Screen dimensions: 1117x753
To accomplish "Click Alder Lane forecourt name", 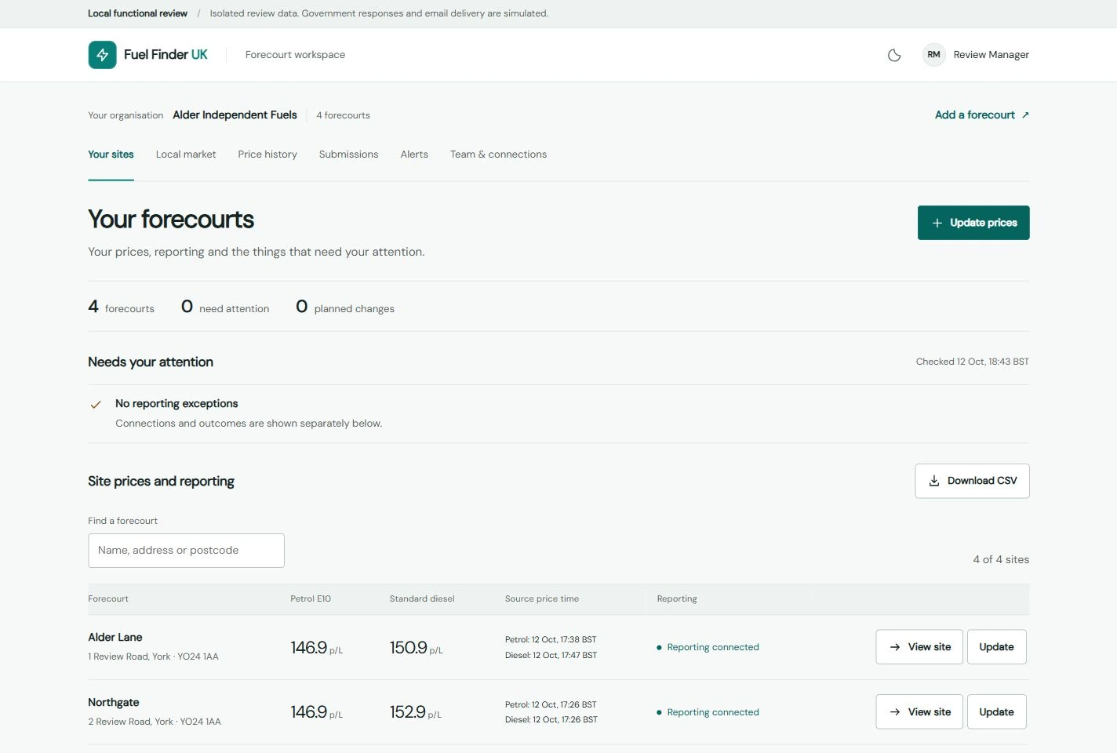I will click(x=115, y=637).
